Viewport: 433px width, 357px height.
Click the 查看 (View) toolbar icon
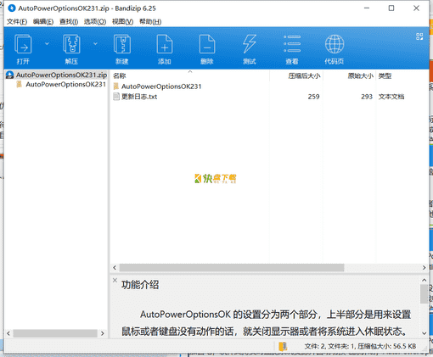(x=292, y=44)
